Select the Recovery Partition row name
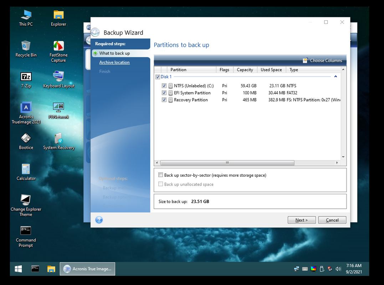The width and height of the screenshot is (384, 285). point(191,100)
